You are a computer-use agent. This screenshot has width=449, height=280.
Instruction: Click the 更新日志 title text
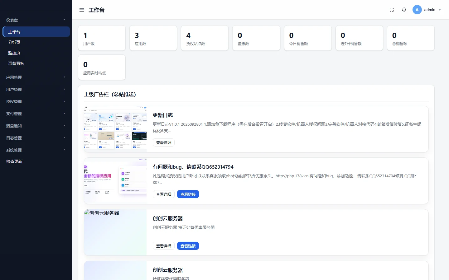(x=163, y=115)
